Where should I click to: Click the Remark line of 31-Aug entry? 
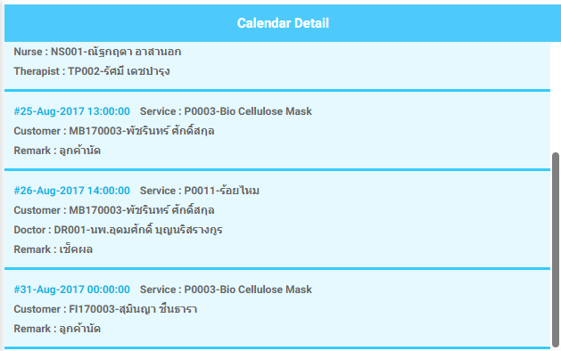(x=57, y=329)
